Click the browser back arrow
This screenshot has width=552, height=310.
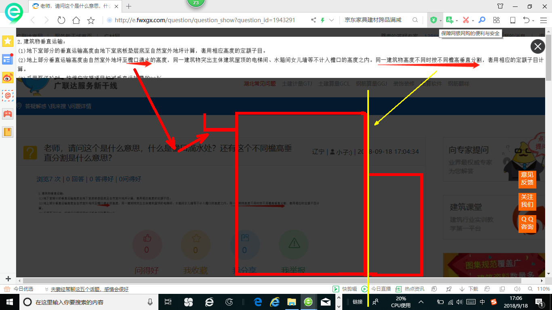33,20
